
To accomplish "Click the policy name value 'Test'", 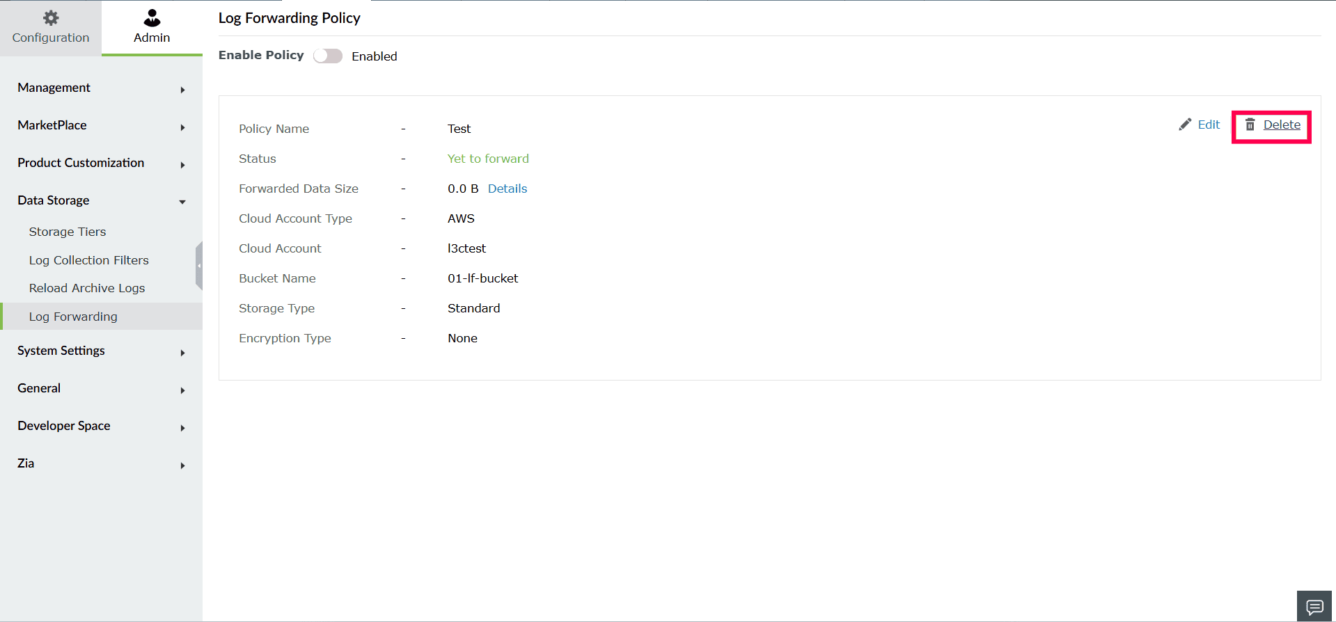I will pos(459,129).
